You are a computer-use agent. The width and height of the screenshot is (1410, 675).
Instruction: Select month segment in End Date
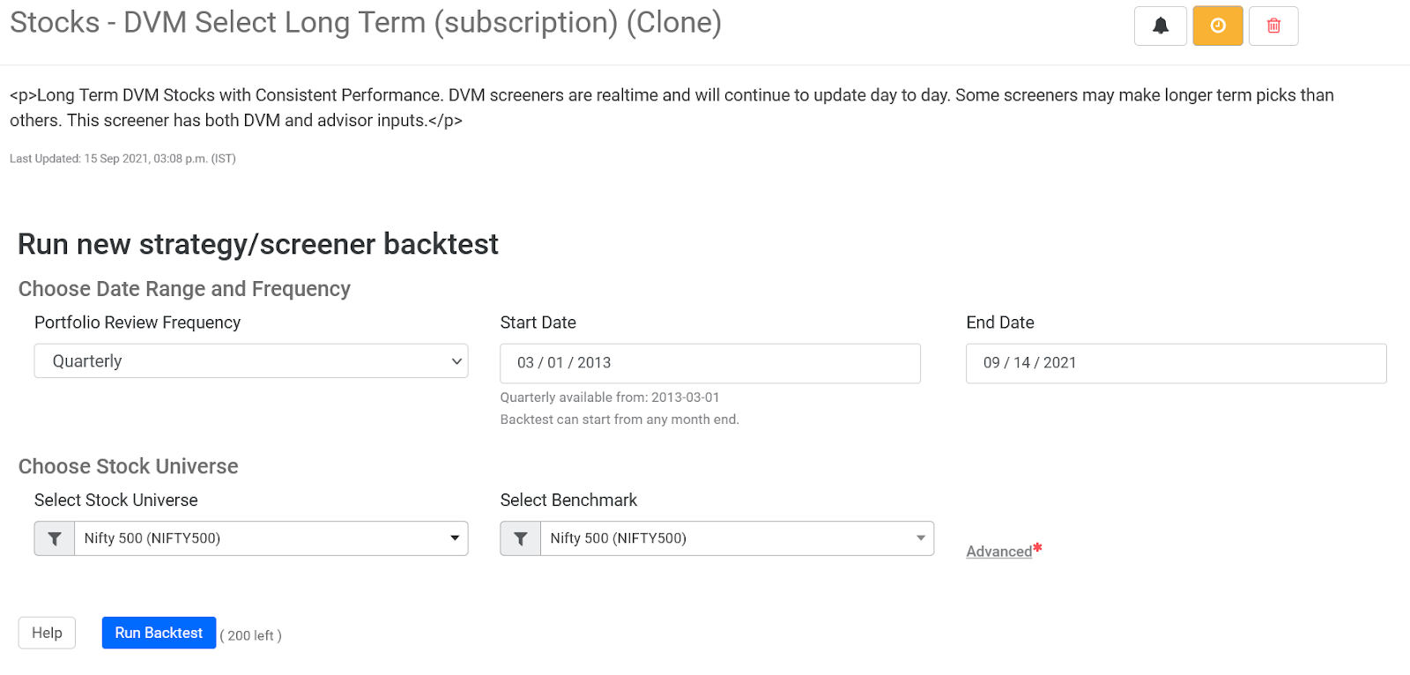[x=991, y=363]
